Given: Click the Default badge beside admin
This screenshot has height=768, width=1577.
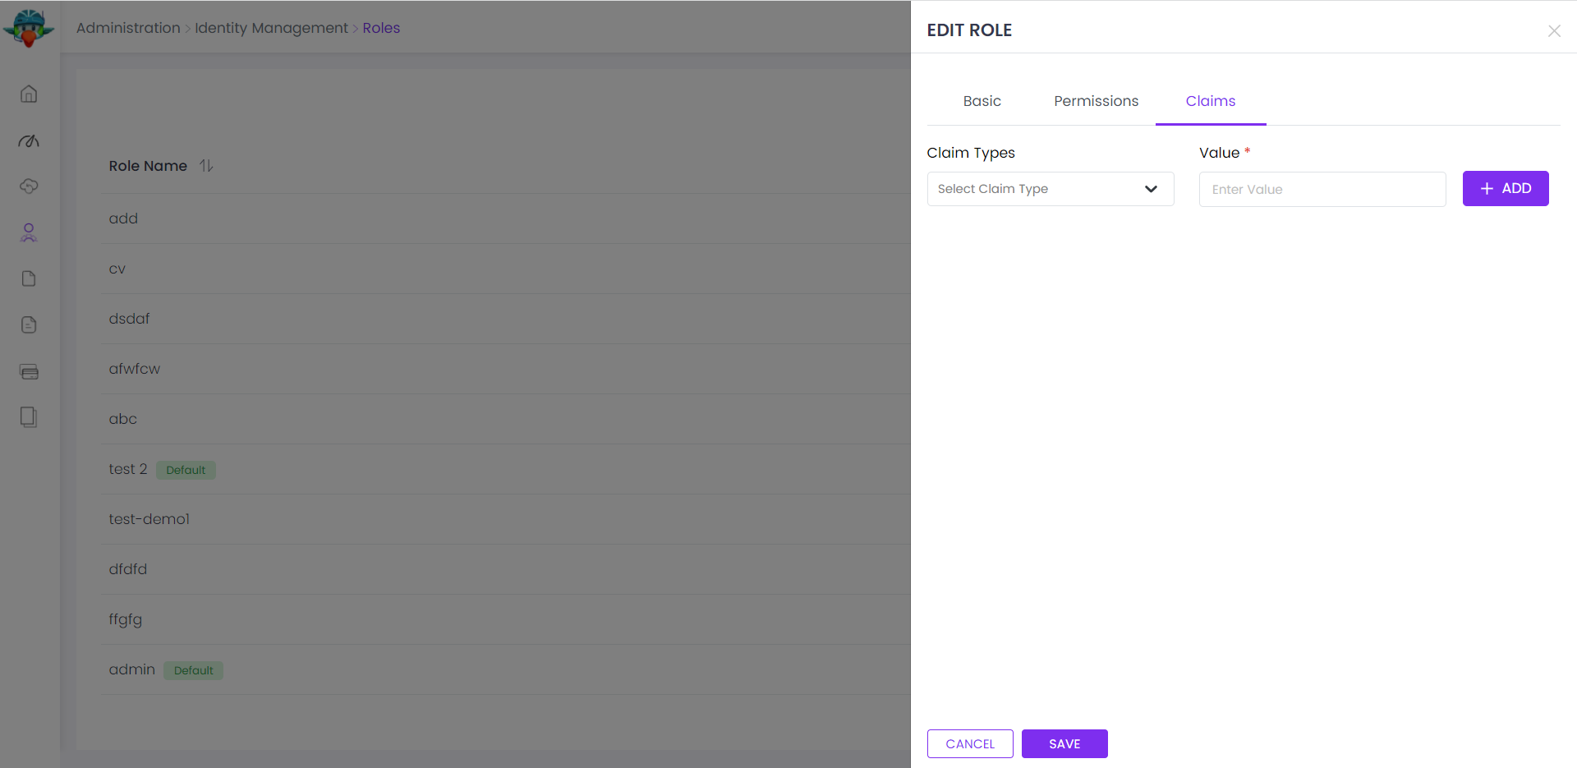Looking at the screenshot, I should [193, 670].
